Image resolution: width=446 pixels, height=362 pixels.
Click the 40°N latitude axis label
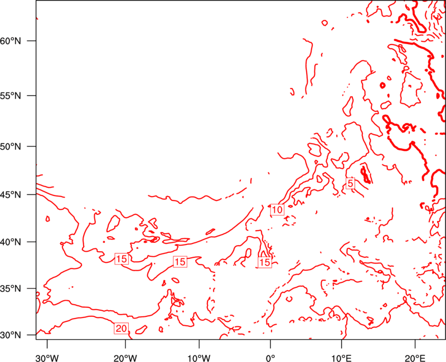click(11, 242)
